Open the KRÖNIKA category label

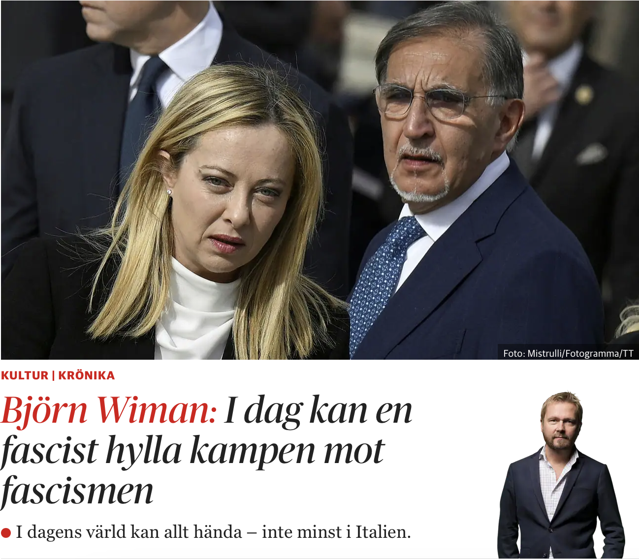click(86, 375)
